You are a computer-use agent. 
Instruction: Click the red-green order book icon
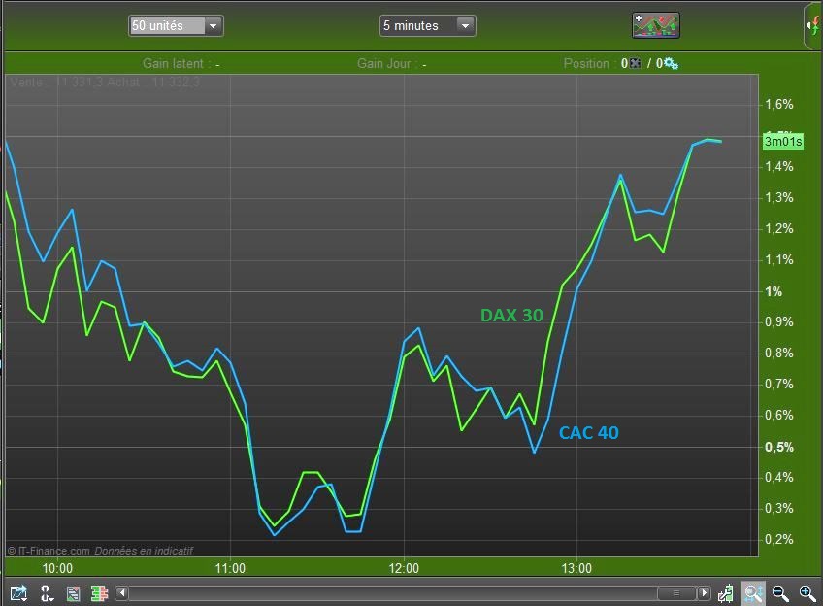(x=99, y=593)
